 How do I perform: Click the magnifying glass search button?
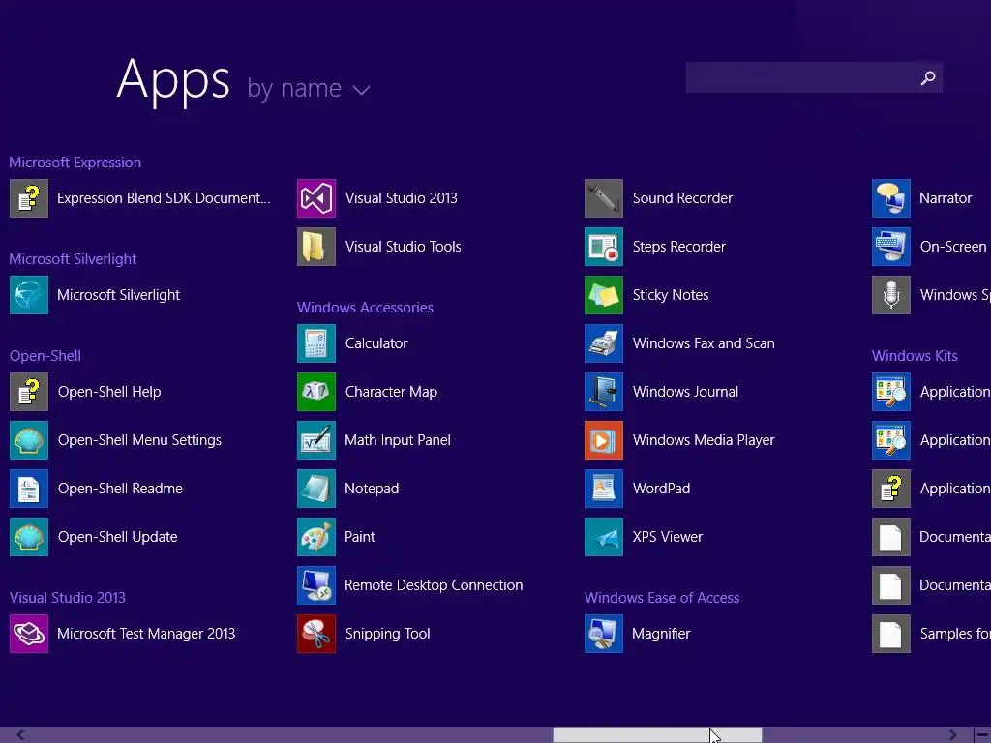[928, 77]
